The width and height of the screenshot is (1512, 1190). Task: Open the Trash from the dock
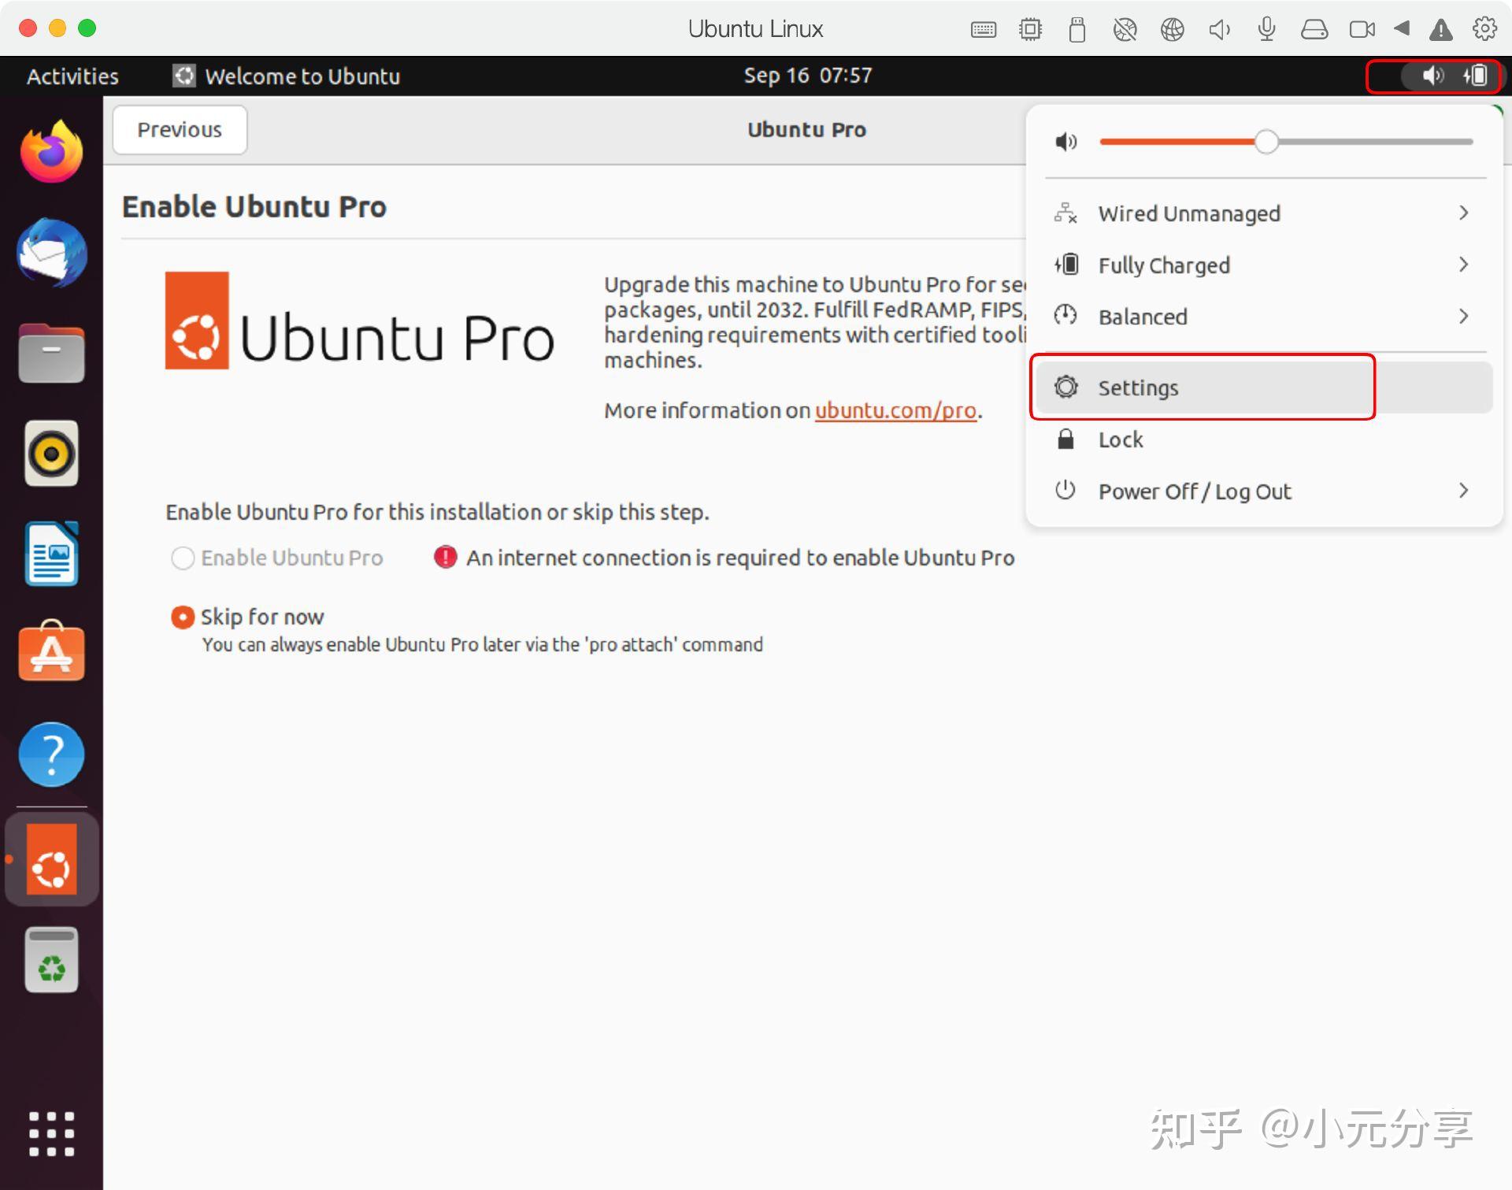click(x=50, y=958)
